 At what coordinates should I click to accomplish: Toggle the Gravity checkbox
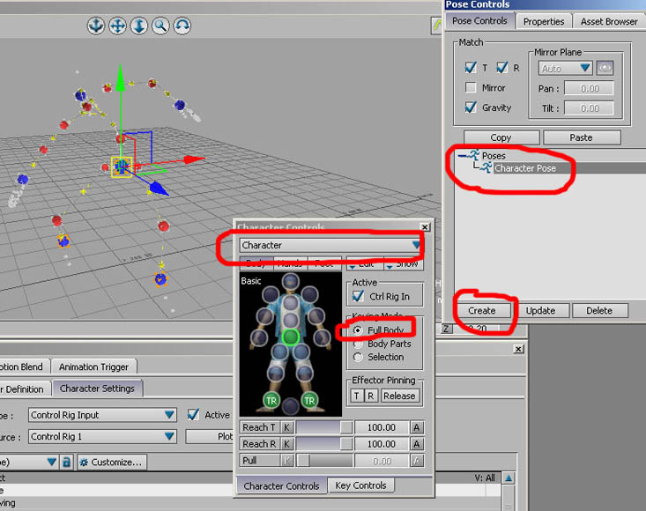click(471, 107)
